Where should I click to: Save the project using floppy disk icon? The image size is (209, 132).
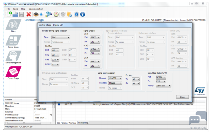[21, 14]
